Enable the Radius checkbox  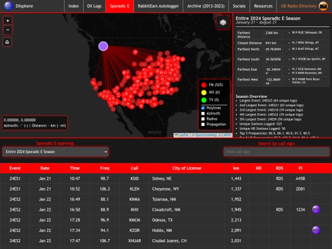click(x=203, y=119)
